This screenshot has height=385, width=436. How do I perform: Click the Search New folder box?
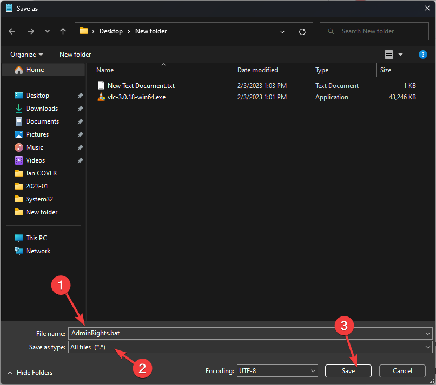374,31
